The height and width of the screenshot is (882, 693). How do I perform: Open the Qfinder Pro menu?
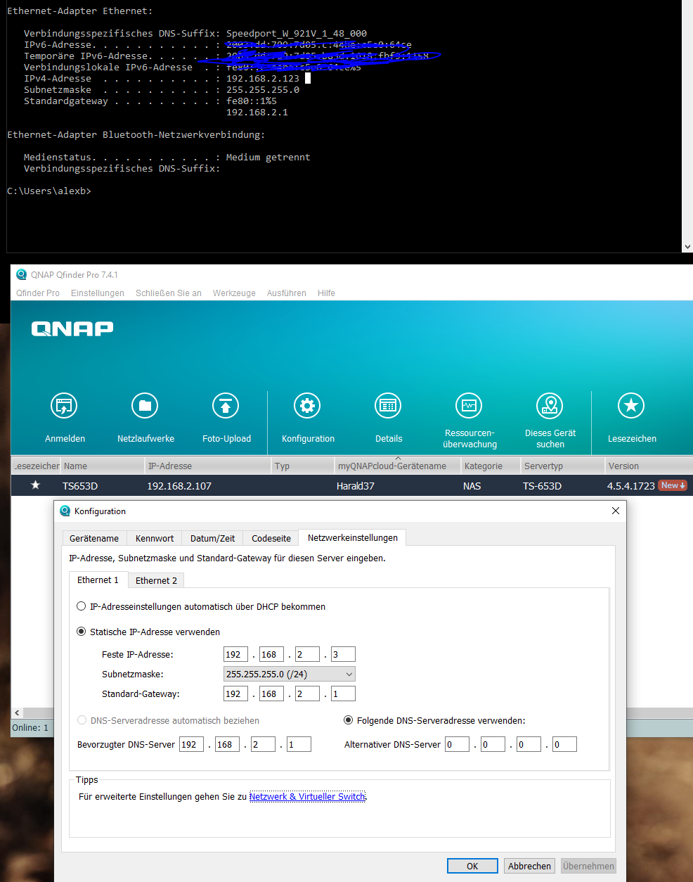pos(38,293)
